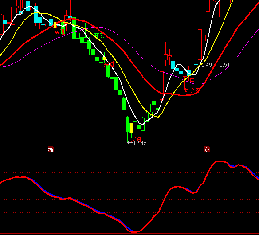
Task: Select the red 周金叉 signal label
Action: (192, 90)
